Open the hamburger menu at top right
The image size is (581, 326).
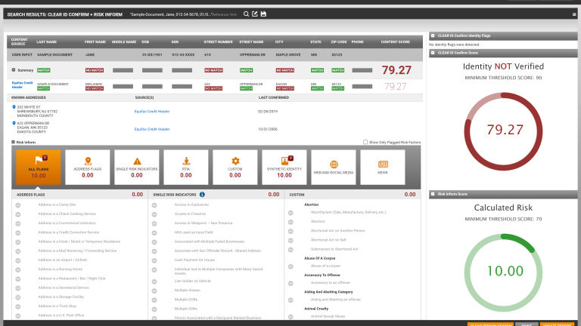(574, 14)
